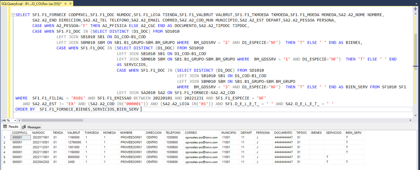Viewport: 420px width, 170px height.
Task: Select row header 3 in results grid
Action: click(x=6, y=147)
